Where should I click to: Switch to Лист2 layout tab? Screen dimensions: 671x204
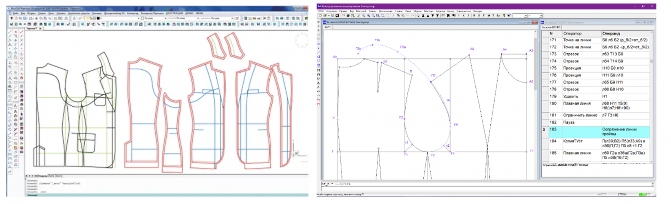59,176
